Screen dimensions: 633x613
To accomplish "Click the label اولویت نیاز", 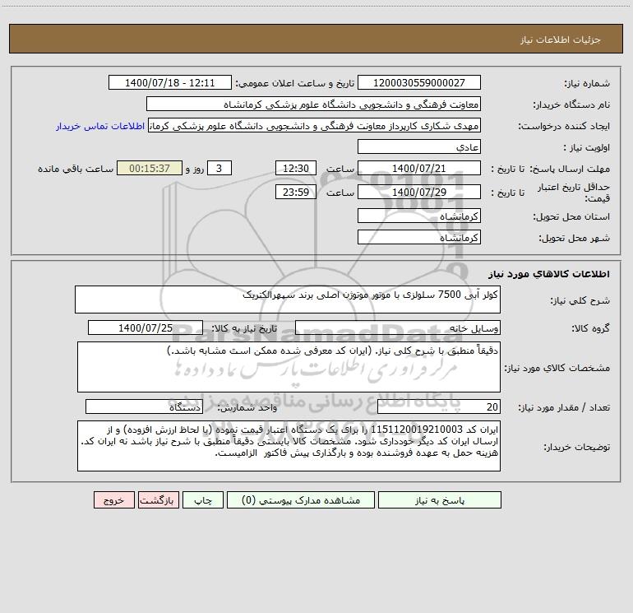I will 587,148.
